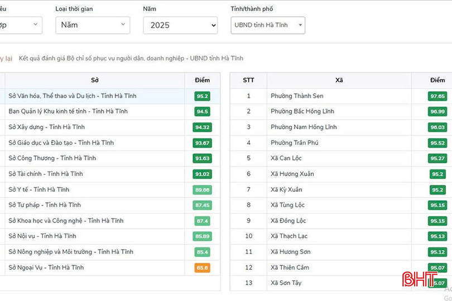452x301 pixels.
Task: Click the BHT logo watermark
Action: (420, 279)
